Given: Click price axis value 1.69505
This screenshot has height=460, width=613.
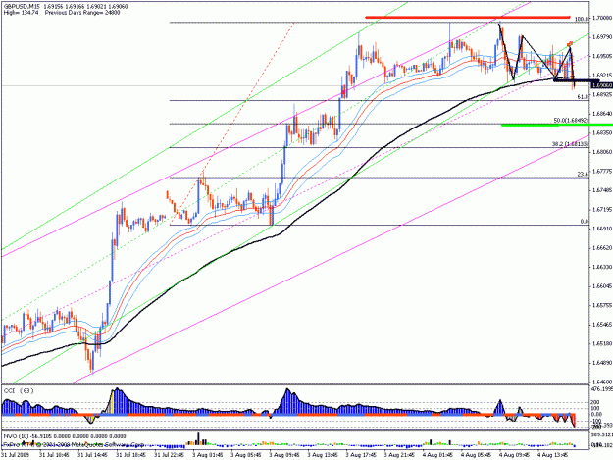Looking at the screenshot, I should (602, 56).
